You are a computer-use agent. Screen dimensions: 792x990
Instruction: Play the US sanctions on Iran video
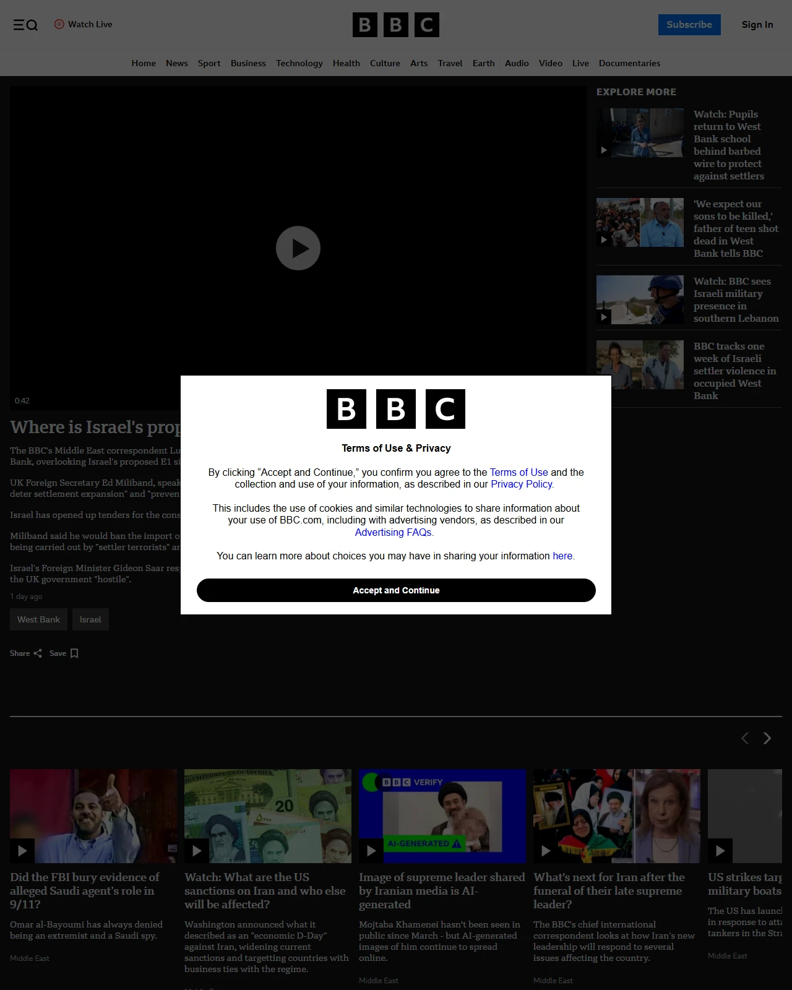tap(268, 816)
